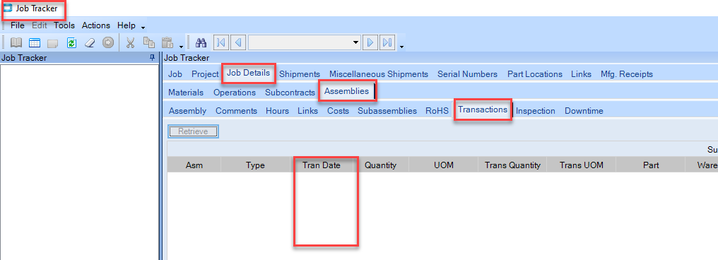Click the clipboard Paste icon
718x260 pixels.
click(167, 42)
